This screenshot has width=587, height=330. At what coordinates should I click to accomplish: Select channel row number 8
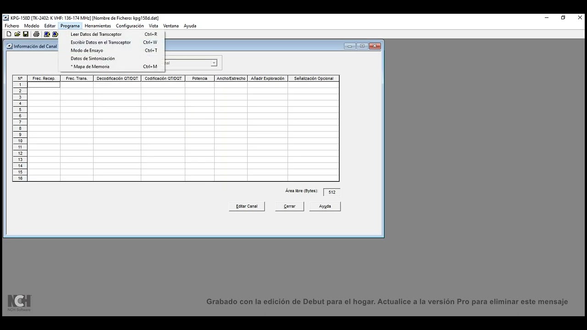coord(20,128)
